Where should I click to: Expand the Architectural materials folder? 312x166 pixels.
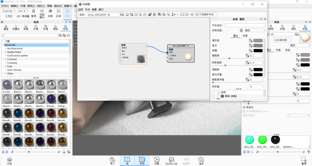pyautogui.click(x=5, y=49)
